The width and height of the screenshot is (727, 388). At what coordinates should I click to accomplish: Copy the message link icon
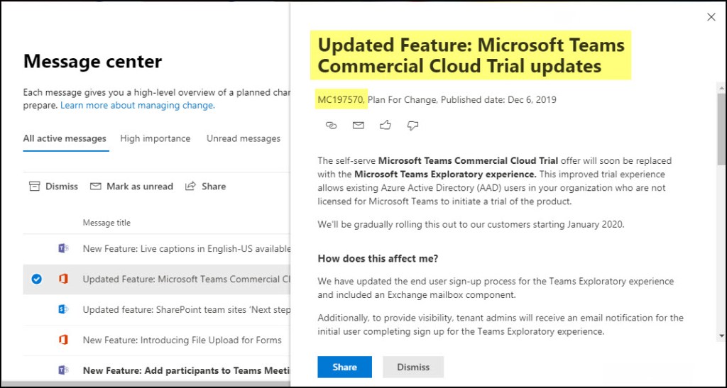click(x=331, y=126)
